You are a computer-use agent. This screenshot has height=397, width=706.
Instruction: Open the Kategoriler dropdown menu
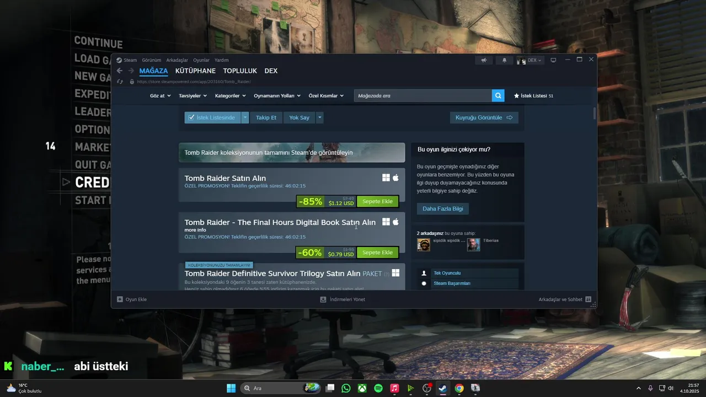tap(231, 96)
